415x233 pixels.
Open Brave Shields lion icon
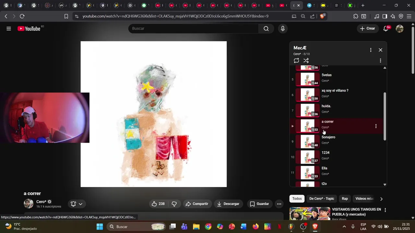tap(322, 16)
